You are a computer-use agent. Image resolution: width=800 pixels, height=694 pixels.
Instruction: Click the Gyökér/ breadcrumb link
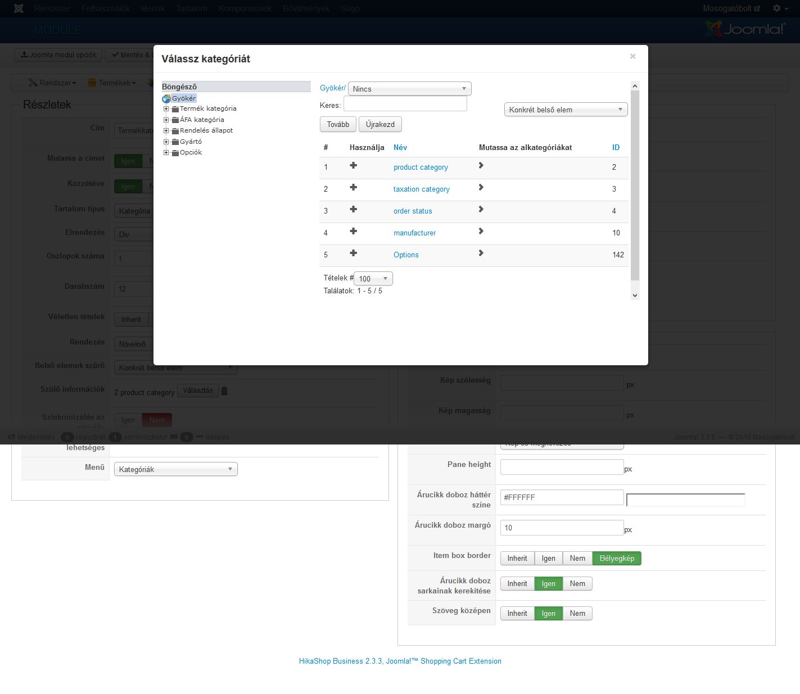(x=333, y=88)
